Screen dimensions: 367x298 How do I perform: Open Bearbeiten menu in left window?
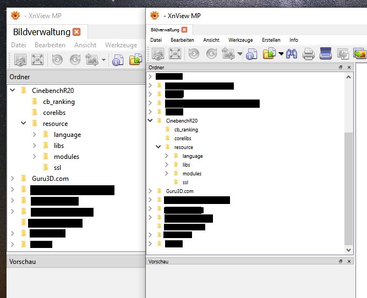50,45
